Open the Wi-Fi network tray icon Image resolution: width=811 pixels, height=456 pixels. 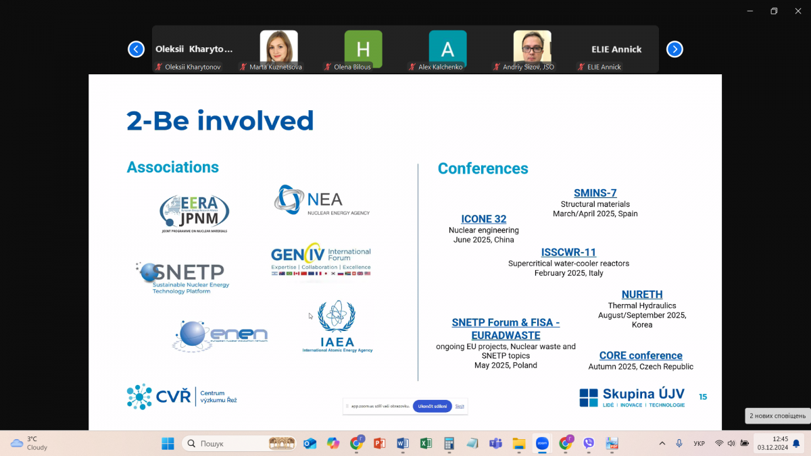coord(719,444)
